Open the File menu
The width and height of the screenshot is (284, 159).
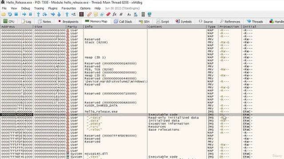[4, 8]
